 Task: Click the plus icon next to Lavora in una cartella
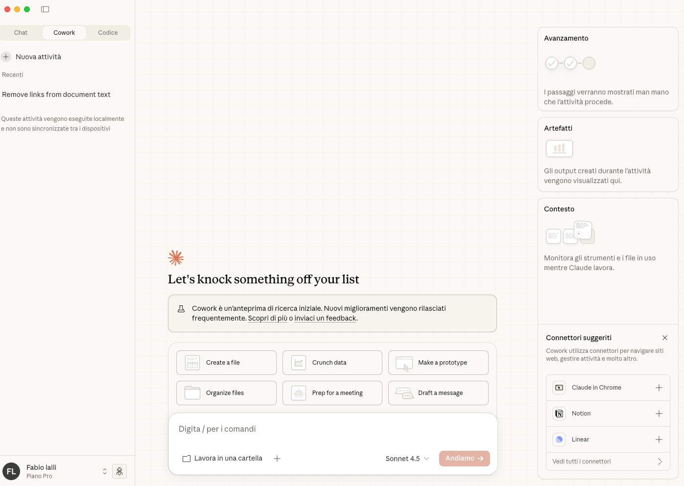tap(277, 459)
